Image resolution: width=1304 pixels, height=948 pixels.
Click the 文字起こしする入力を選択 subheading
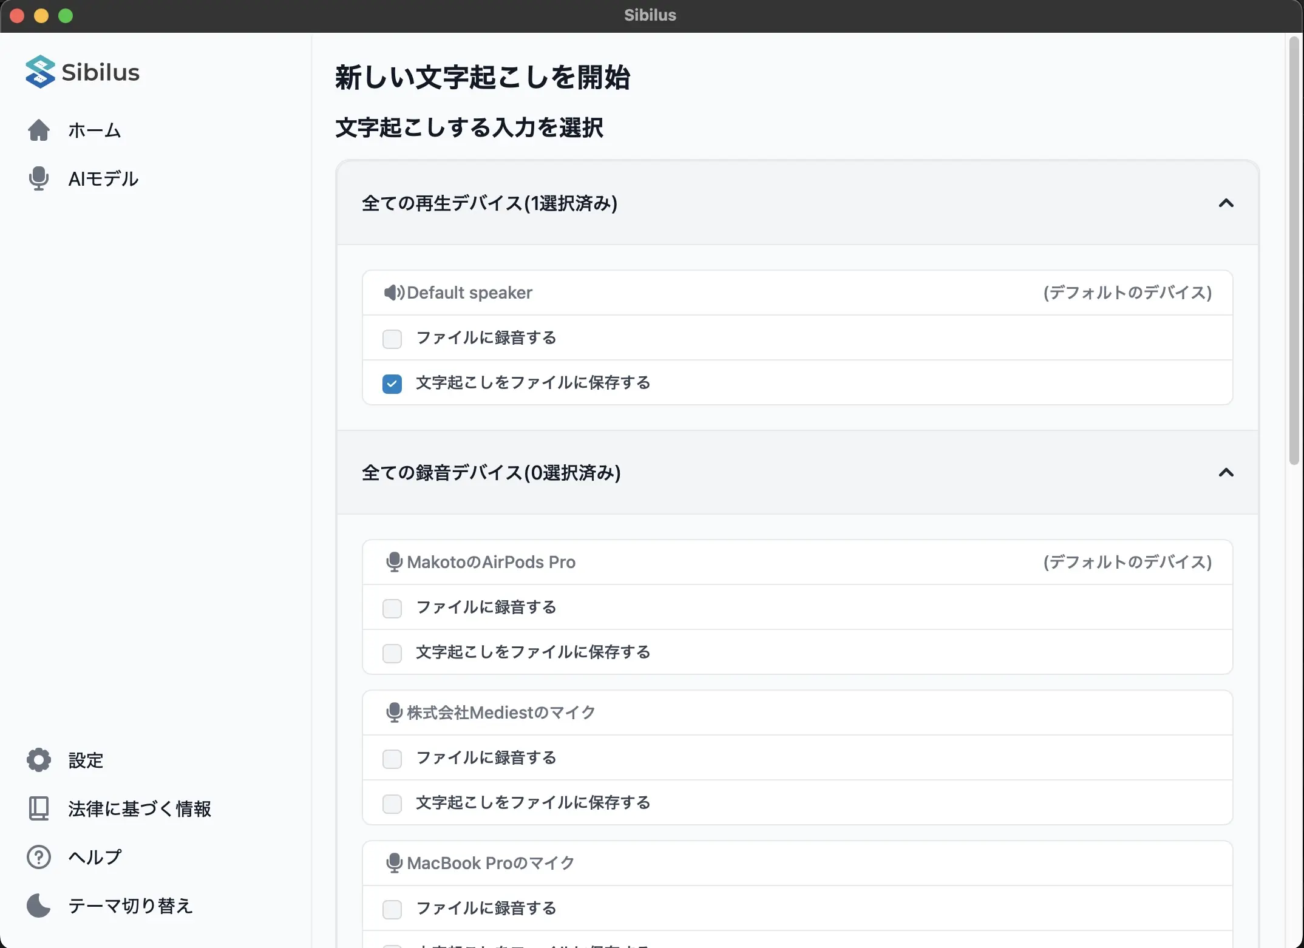click(469, 127)
